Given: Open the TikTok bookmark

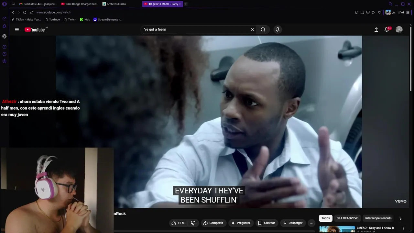Looking at the screenshot, I should [x=26, y=19].
